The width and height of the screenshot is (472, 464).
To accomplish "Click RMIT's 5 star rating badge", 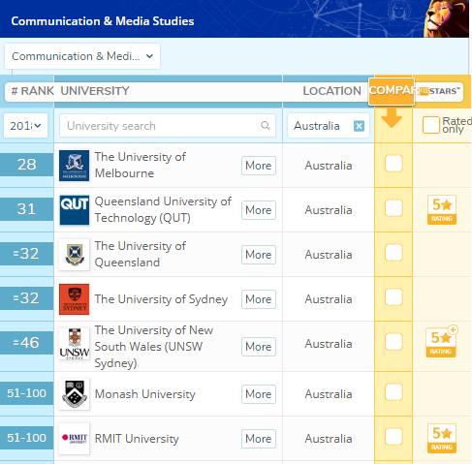I will [441, 438].
